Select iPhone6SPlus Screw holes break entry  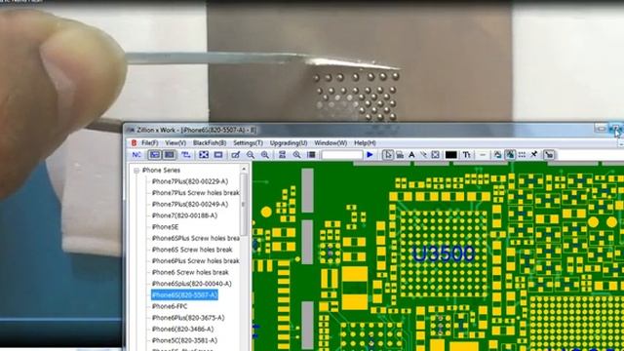click(195, 238)
